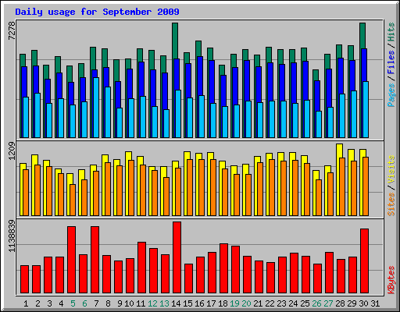
Task: Click day 9 on the date axis
Action: click(120, 303)
